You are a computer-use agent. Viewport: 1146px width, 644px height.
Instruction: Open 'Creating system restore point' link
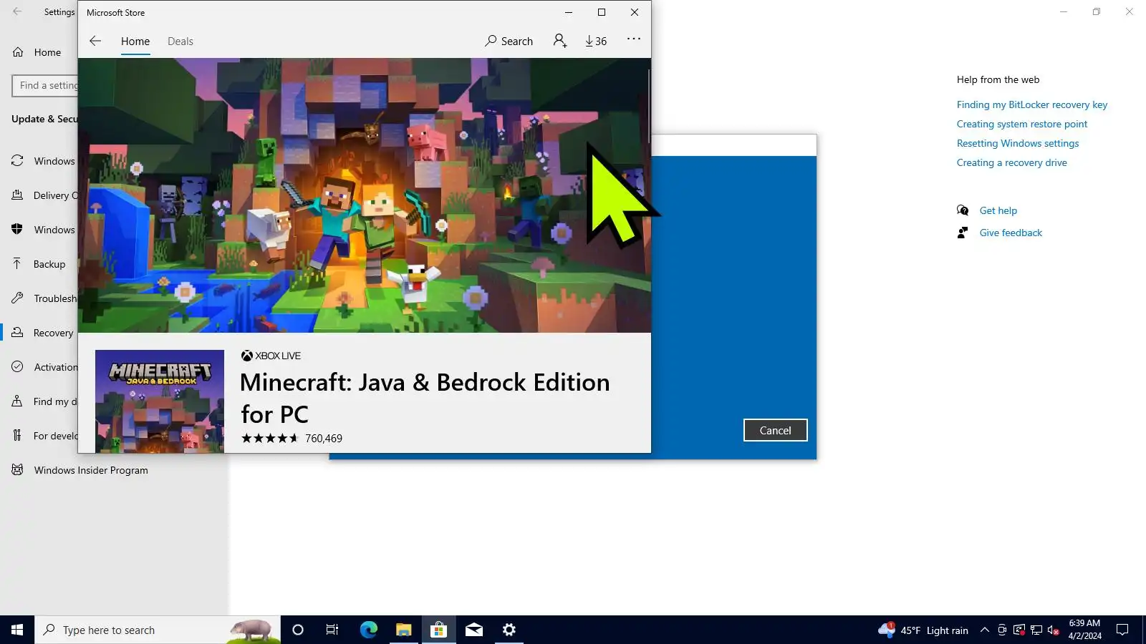pyautogui.click(x=1022, y=124)
